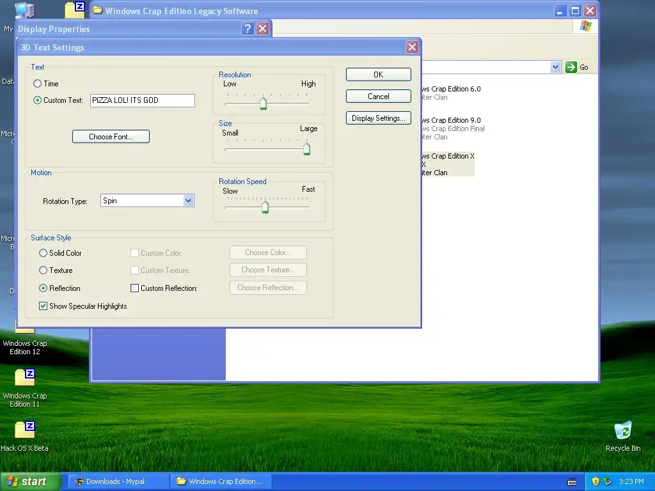
Task: Click the Cancel button
Action: coord(379,96)
